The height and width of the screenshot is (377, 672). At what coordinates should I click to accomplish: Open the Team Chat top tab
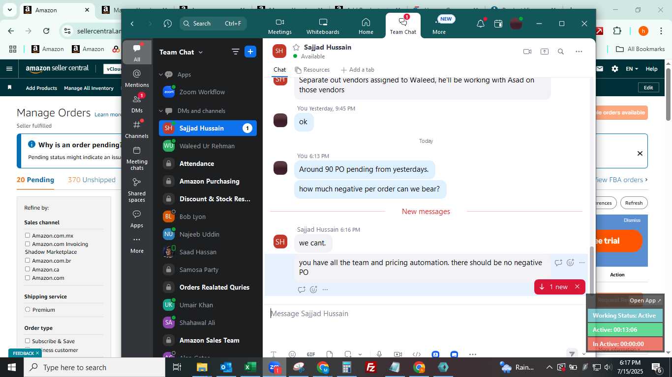pyautogui.click(x=403, y=25)
